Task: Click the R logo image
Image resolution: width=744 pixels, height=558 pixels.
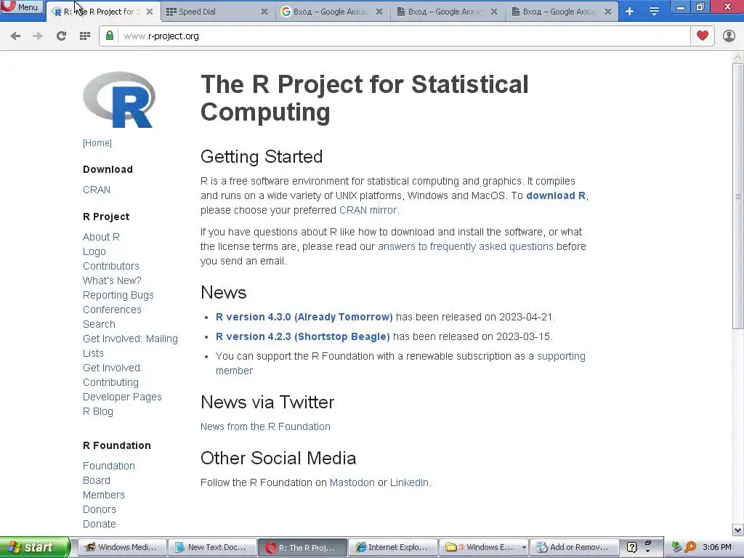Action: tap(119, 100)
